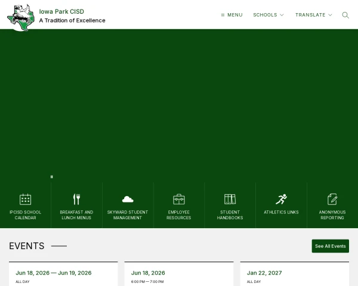The image size is (358, 286).
Task: Open Skyward Student Management link
Action: [128, 215]
